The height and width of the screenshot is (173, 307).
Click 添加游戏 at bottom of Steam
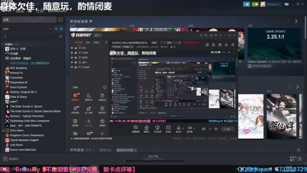tap(11, 159)
